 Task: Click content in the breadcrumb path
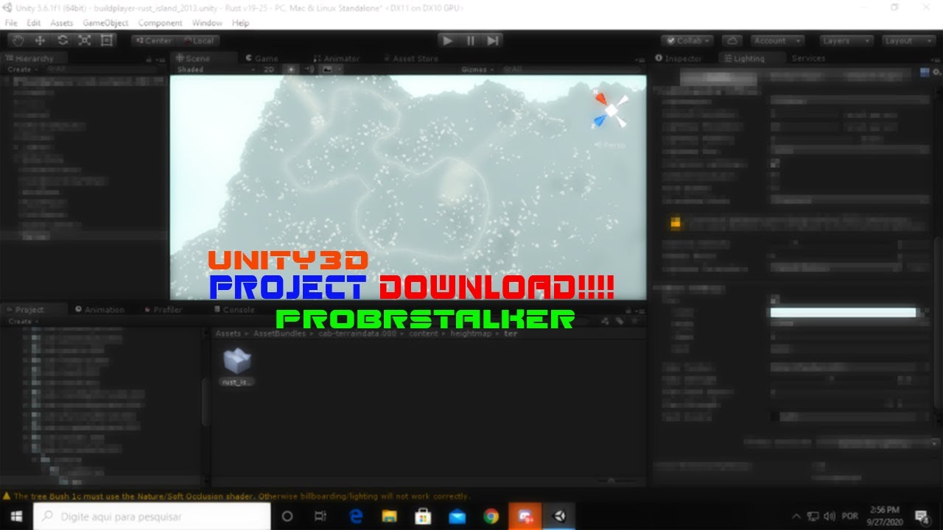[x=424, y=333]
